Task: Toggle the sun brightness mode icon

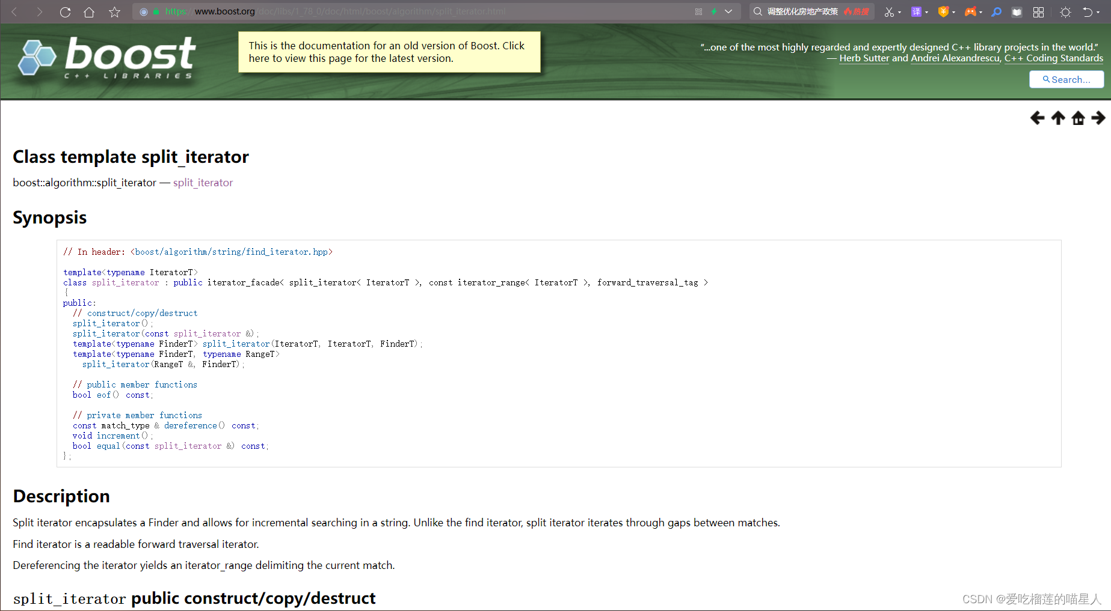Action: 1065,12
